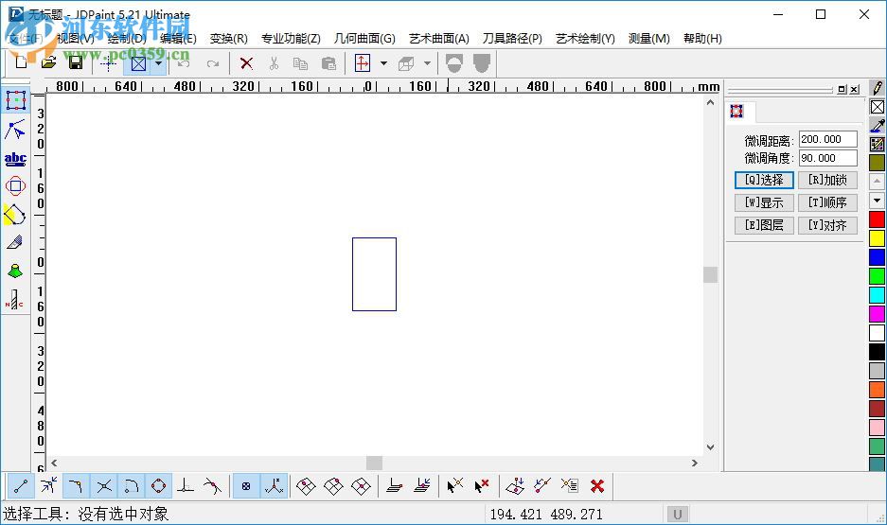Click the [Q]选择 button

pos(764,181)
